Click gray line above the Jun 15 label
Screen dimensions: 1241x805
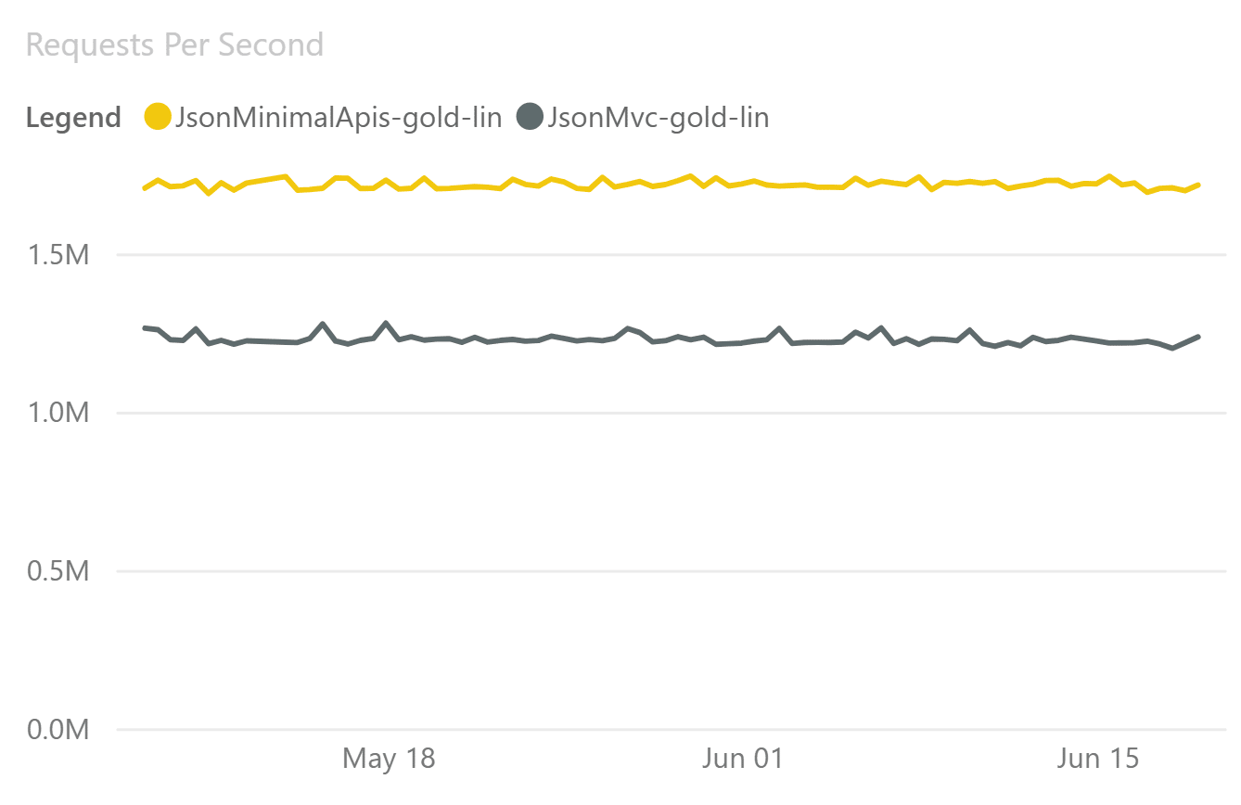1097,340
